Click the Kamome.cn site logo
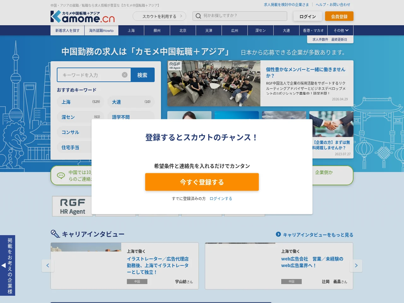 [x=82, y=17]
